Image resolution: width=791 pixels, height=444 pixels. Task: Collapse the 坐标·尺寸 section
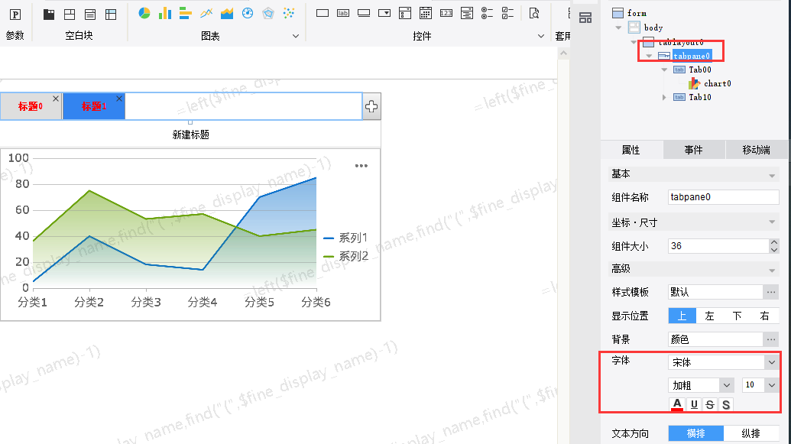point(772,222)
